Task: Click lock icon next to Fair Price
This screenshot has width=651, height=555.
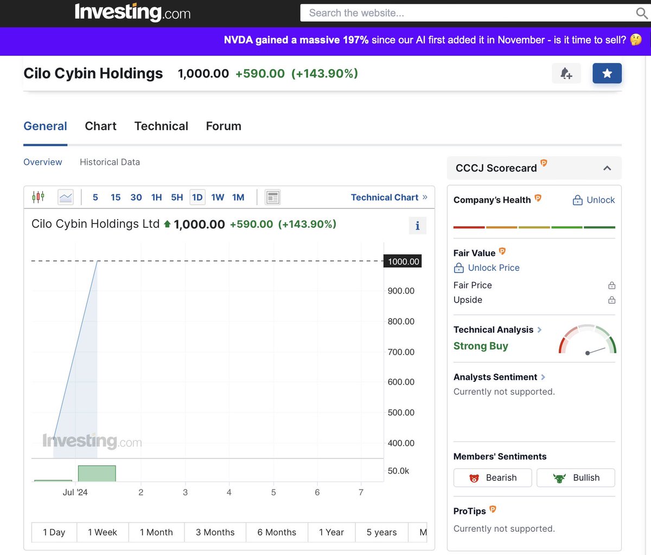Action: 612,285
